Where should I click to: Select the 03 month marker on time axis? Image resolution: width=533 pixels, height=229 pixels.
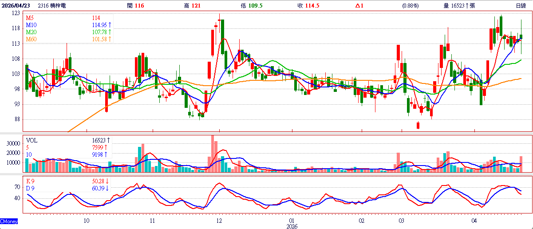pyautogui.click(x=401, y=221)
